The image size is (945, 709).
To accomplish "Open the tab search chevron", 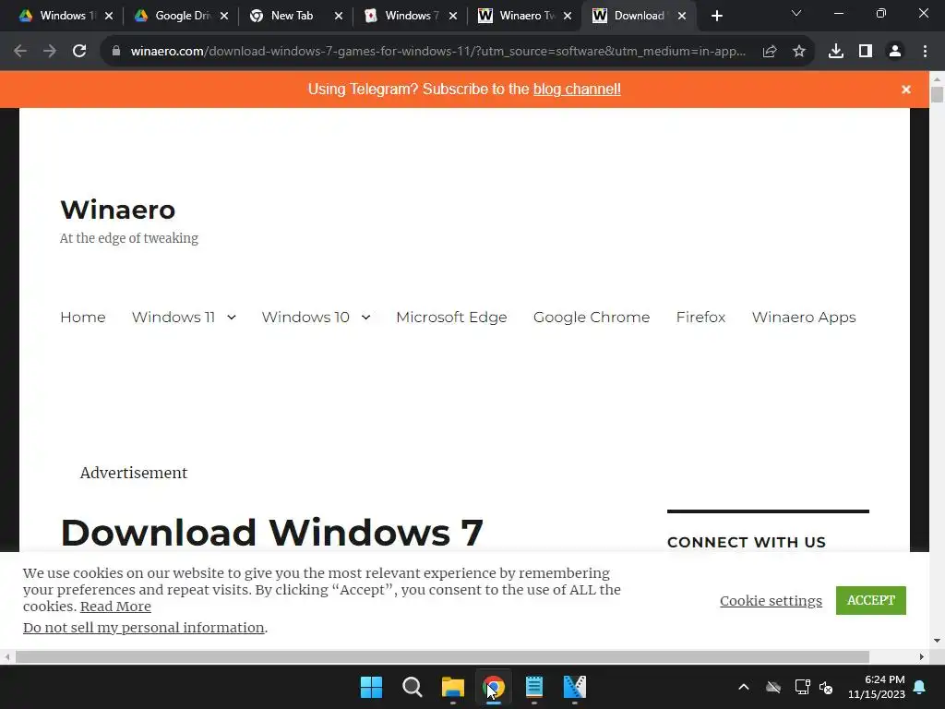I will click(796, 13).
